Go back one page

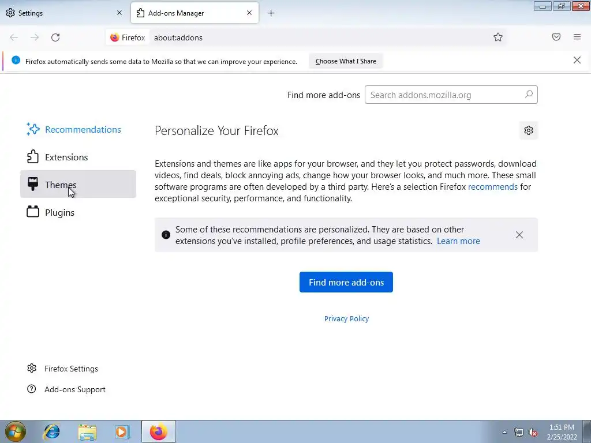(x=14, y=37)
